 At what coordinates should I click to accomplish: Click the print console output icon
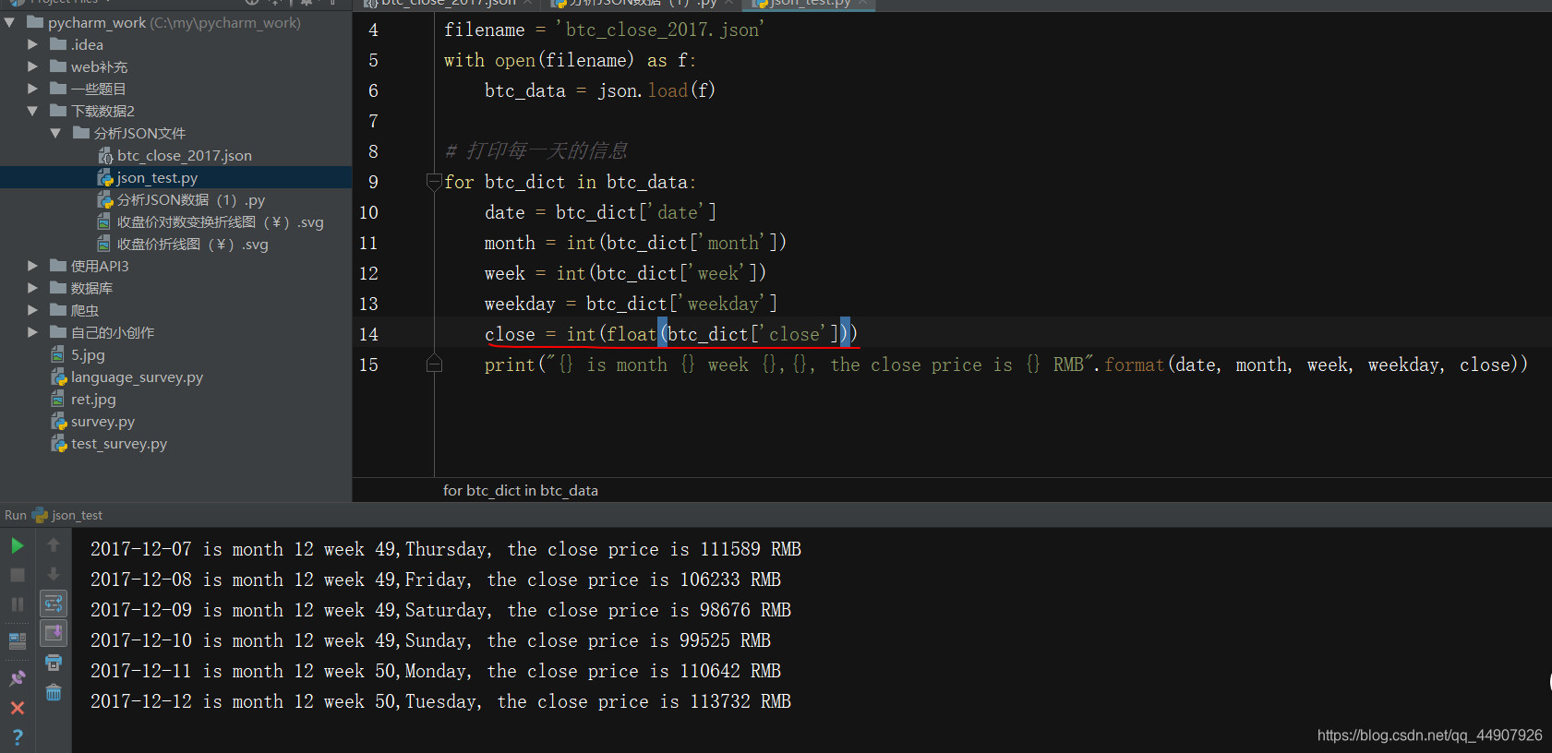(54, 663)
